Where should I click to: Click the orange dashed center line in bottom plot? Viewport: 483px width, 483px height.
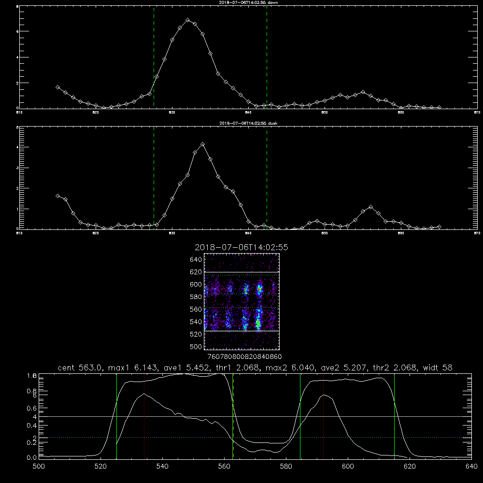tap(233, 416)
